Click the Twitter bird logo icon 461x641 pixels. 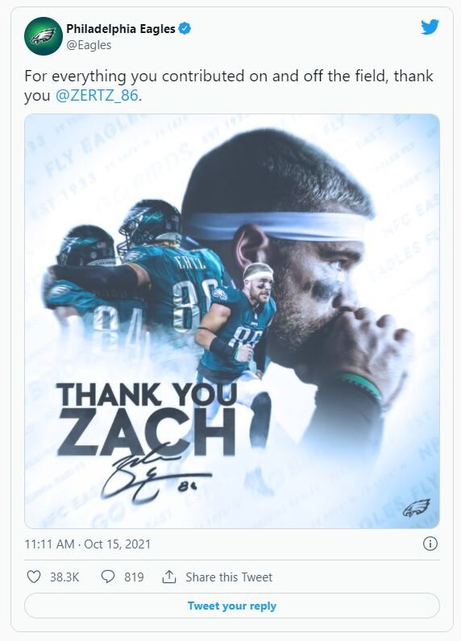click(x=430, y=27)
